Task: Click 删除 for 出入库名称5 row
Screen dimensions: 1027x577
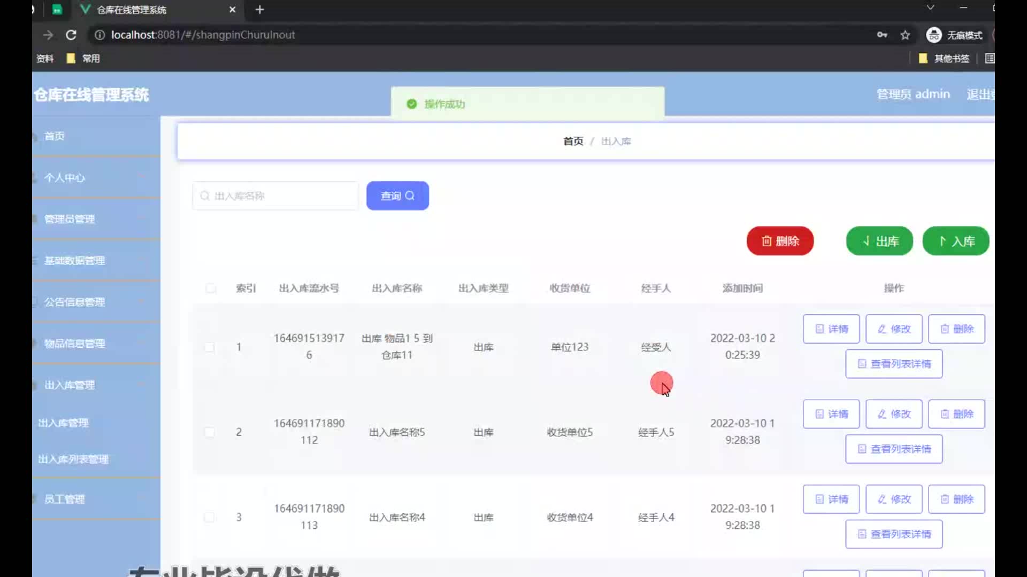Action: click(x=956, y=414)
